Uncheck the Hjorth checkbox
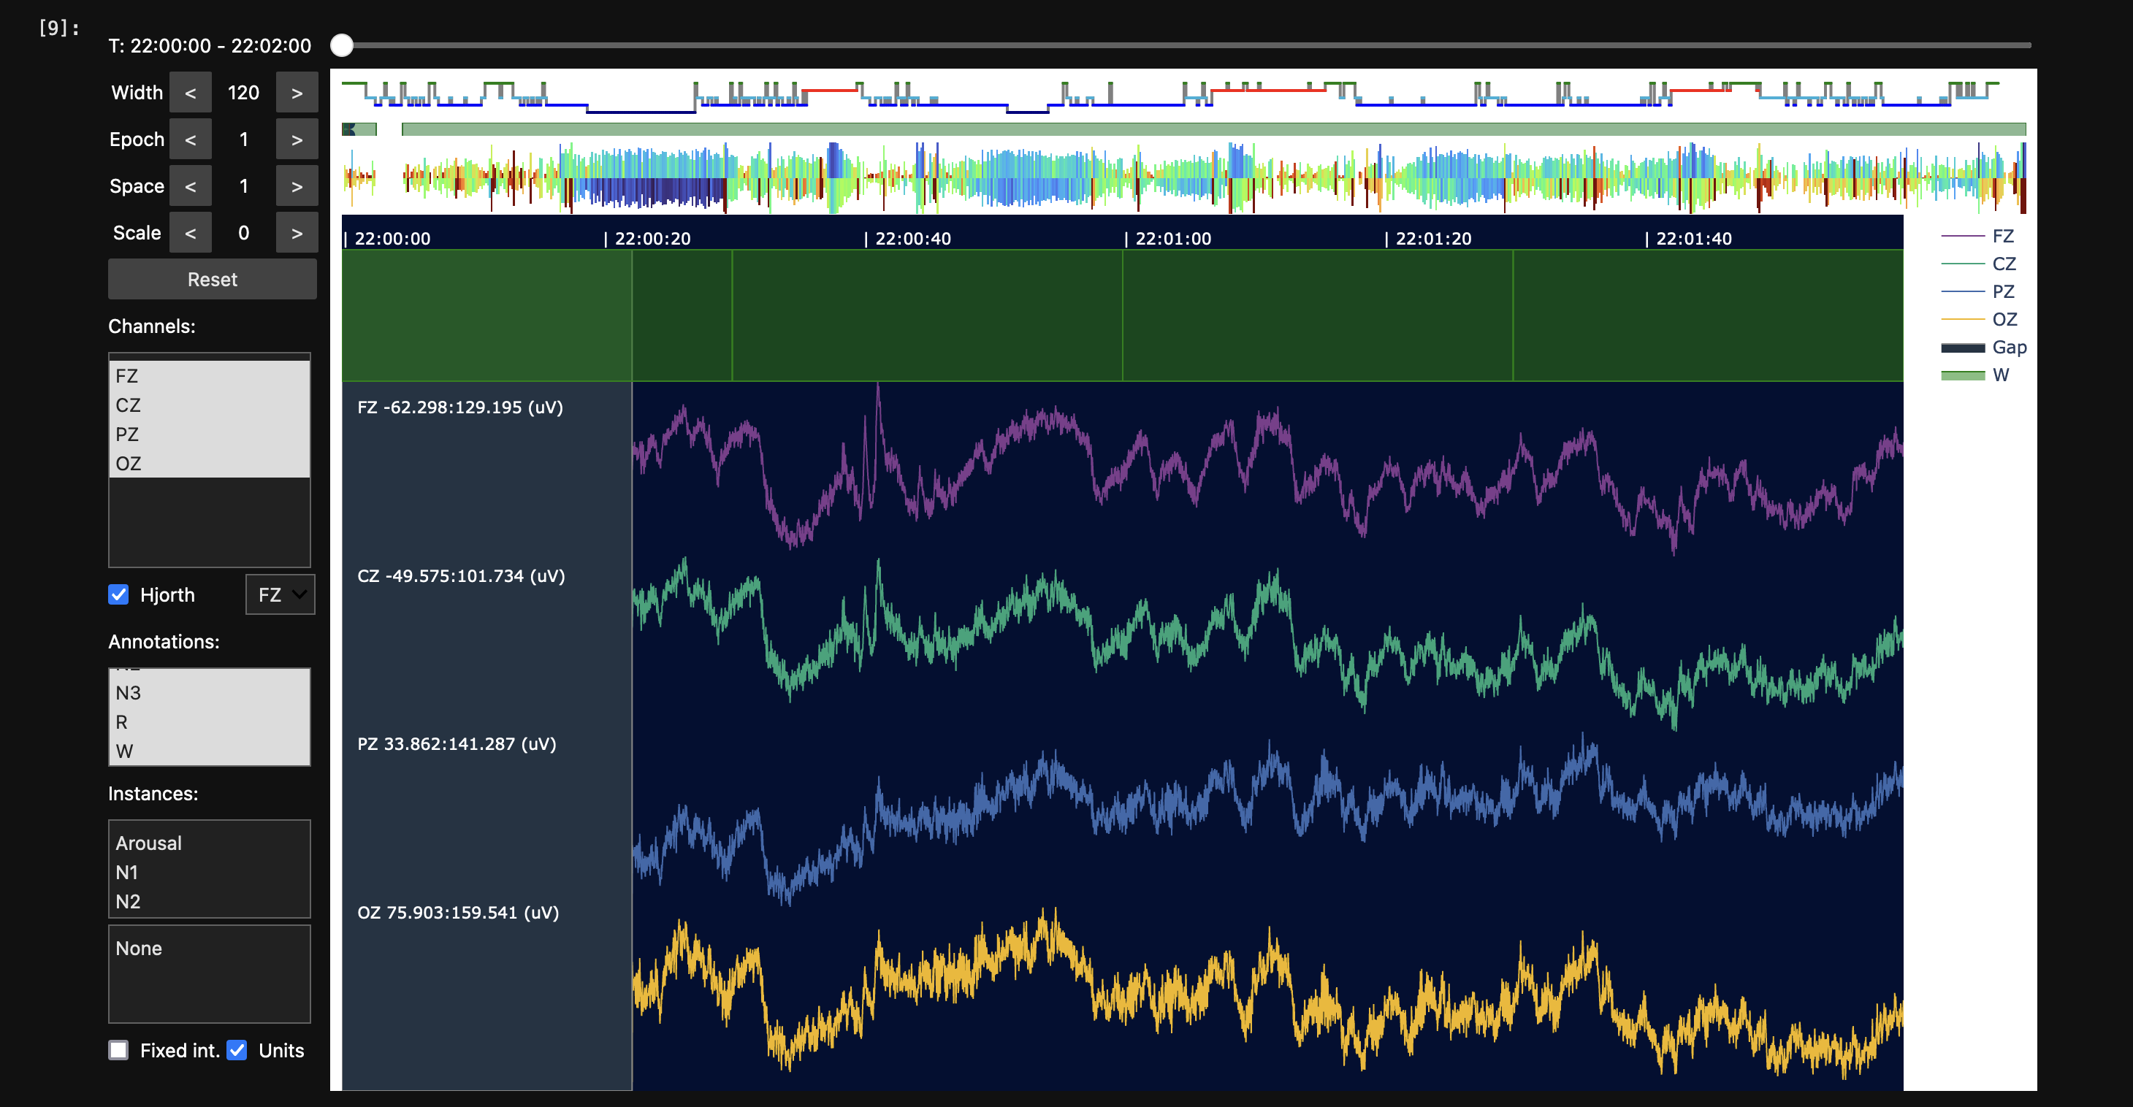This screenshot has width=2133, height=1107. click(118, 594)
